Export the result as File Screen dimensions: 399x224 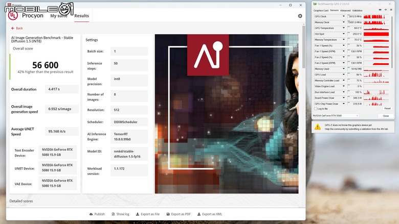[x=148, y=214]
